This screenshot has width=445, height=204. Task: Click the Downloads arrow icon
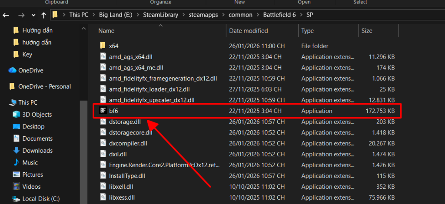pos(16,151)
